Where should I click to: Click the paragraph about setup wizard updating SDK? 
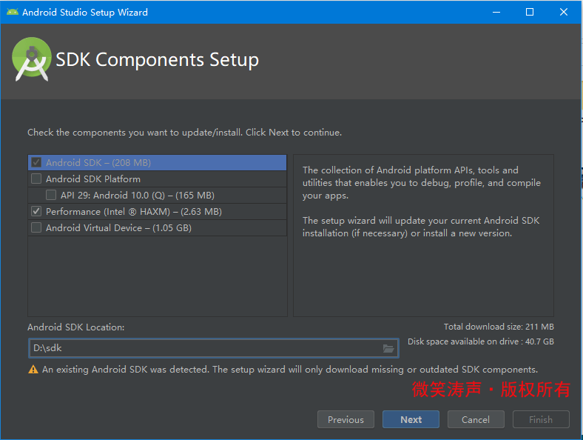tap(421, 227)
